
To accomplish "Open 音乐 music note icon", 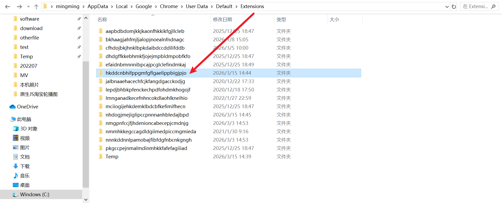I will pos(16,176).
